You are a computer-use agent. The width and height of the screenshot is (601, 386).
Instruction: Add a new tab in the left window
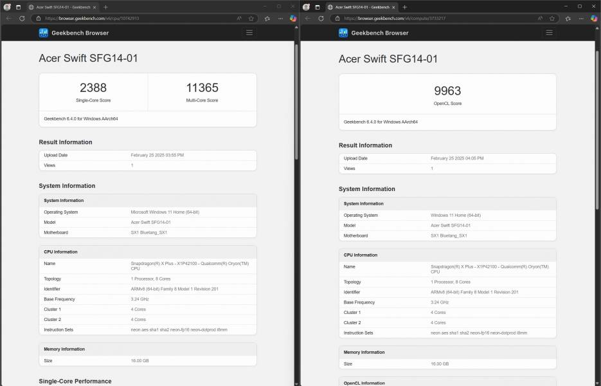pyautogui.click(x=105, y=7)
